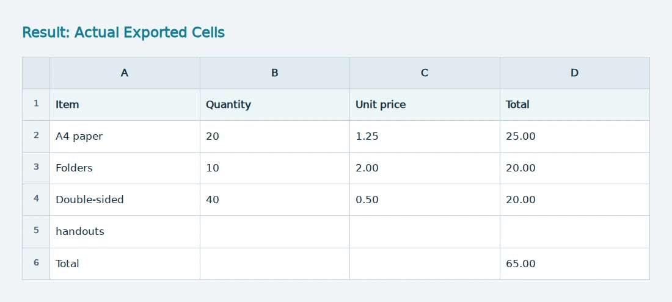Image resolution: width=672 pixels, height=302 pixels.
Task: Select column header A
Action: 125,73
